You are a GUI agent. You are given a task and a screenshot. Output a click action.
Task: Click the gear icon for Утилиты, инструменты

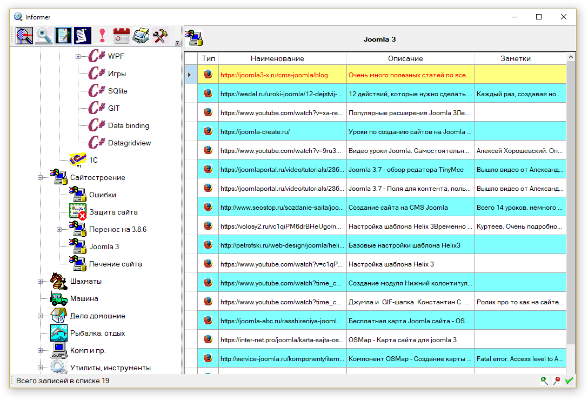coord(59,367)
